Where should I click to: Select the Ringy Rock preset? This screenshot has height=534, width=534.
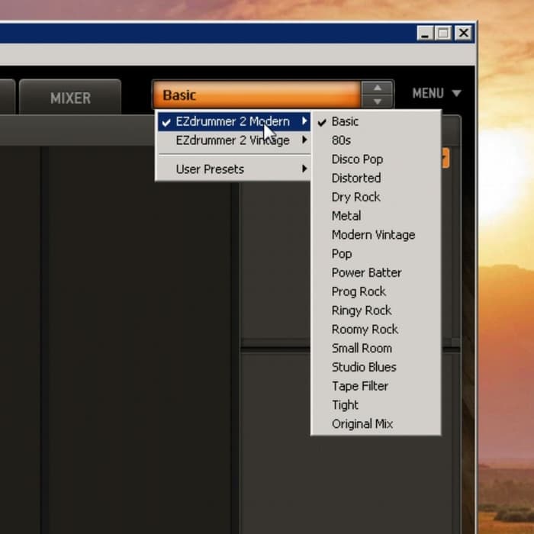376,310
